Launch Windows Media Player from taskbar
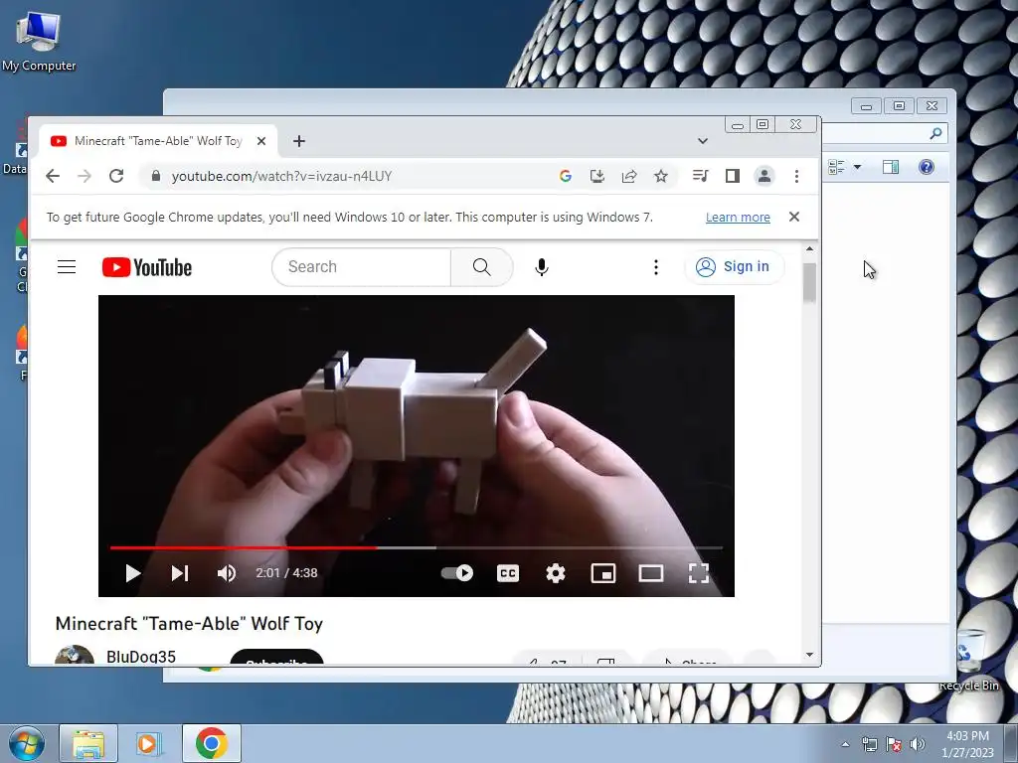Viewport: 1018px width, 763px height. click(149, 743)
